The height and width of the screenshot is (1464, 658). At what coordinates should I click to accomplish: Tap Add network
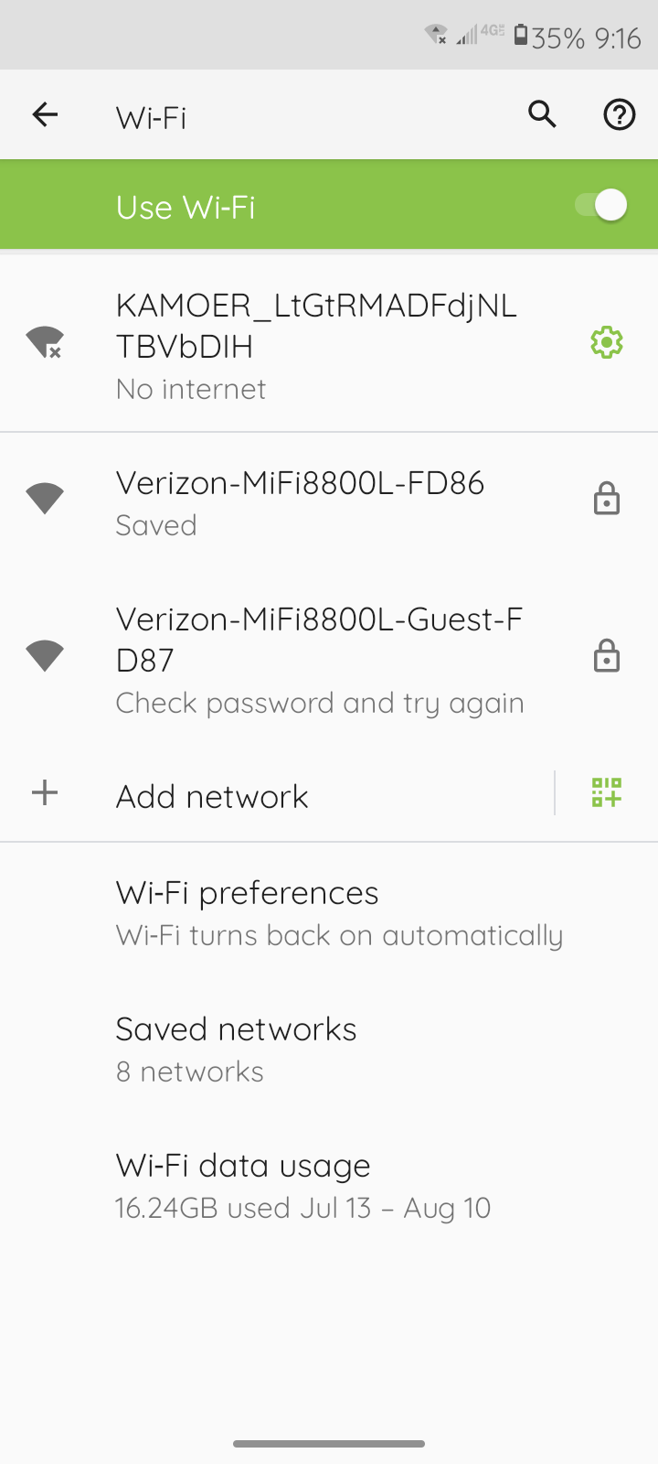tap(212, 796)
